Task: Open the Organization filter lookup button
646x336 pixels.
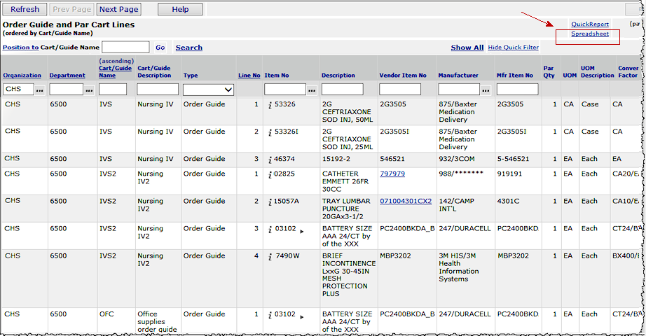Action: (39, 90)
